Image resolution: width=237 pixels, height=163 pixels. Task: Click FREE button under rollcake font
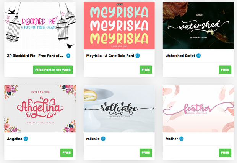click(x=146, y=153)
